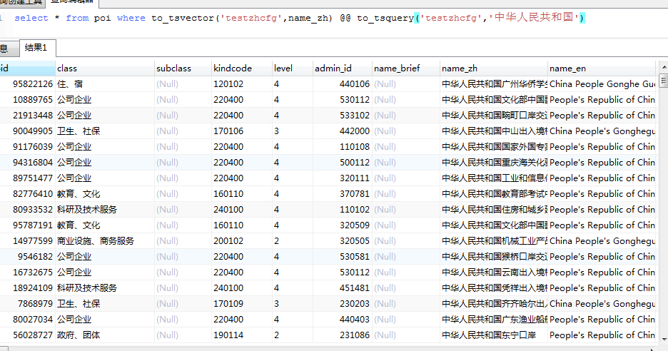Screen dimensions: 668x351
Task: Switch to the 结果1 result tab
Action: coord(36,48)
